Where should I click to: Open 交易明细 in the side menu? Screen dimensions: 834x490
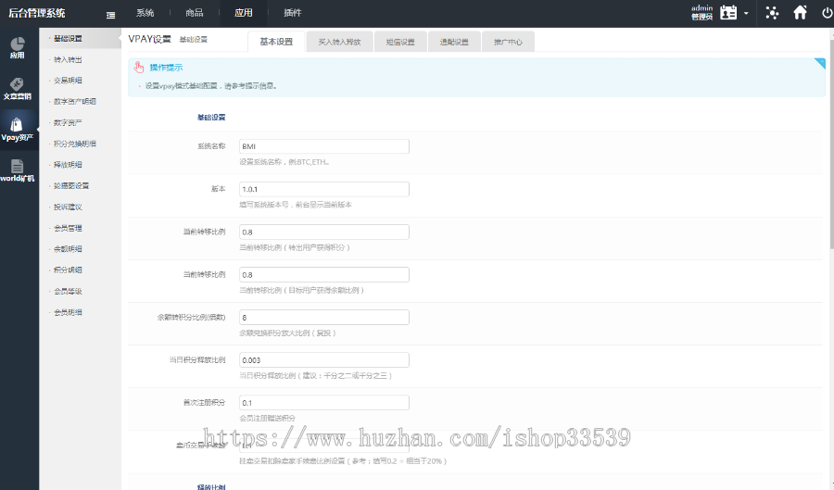point(68,81)
